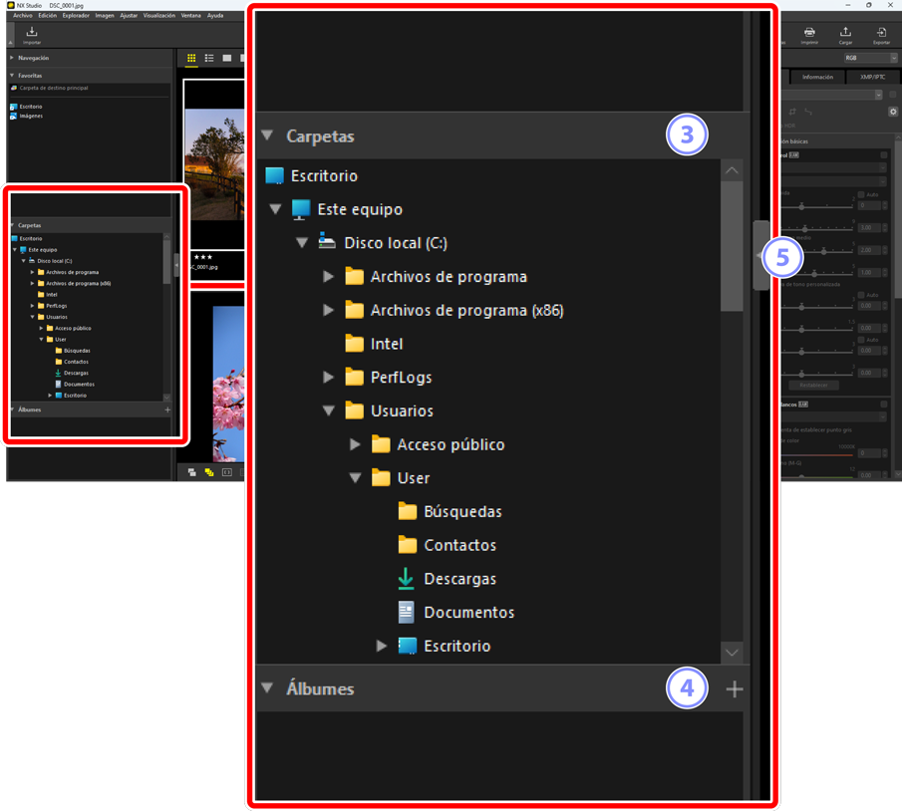Click the Imprimir printer icon
The image size is (902, 811).
click(x=809, y=33)
